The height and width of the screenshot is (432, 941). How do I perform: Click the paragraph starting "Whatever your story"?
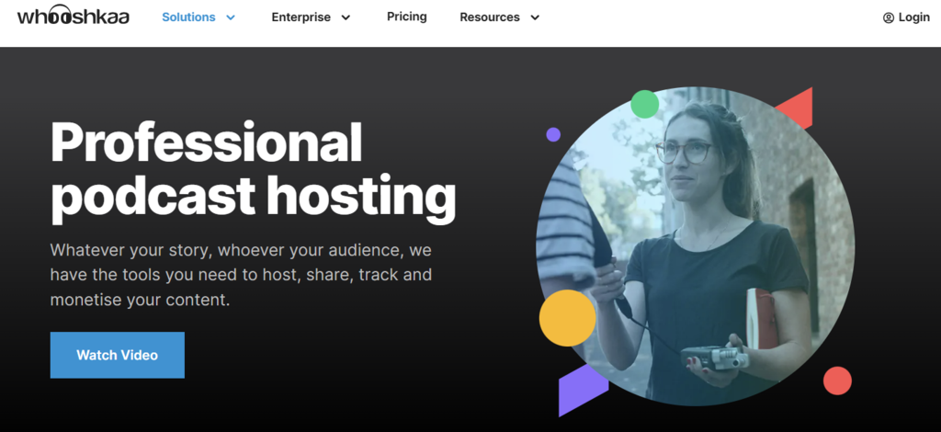click(242, 275)
